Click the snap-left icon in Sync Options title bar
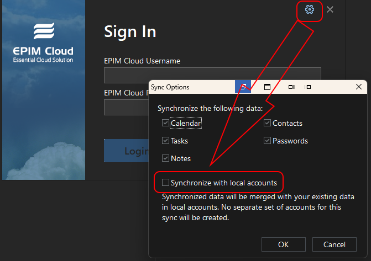The width and height of the screenshot is (371, 261). (x=307, y=87)
